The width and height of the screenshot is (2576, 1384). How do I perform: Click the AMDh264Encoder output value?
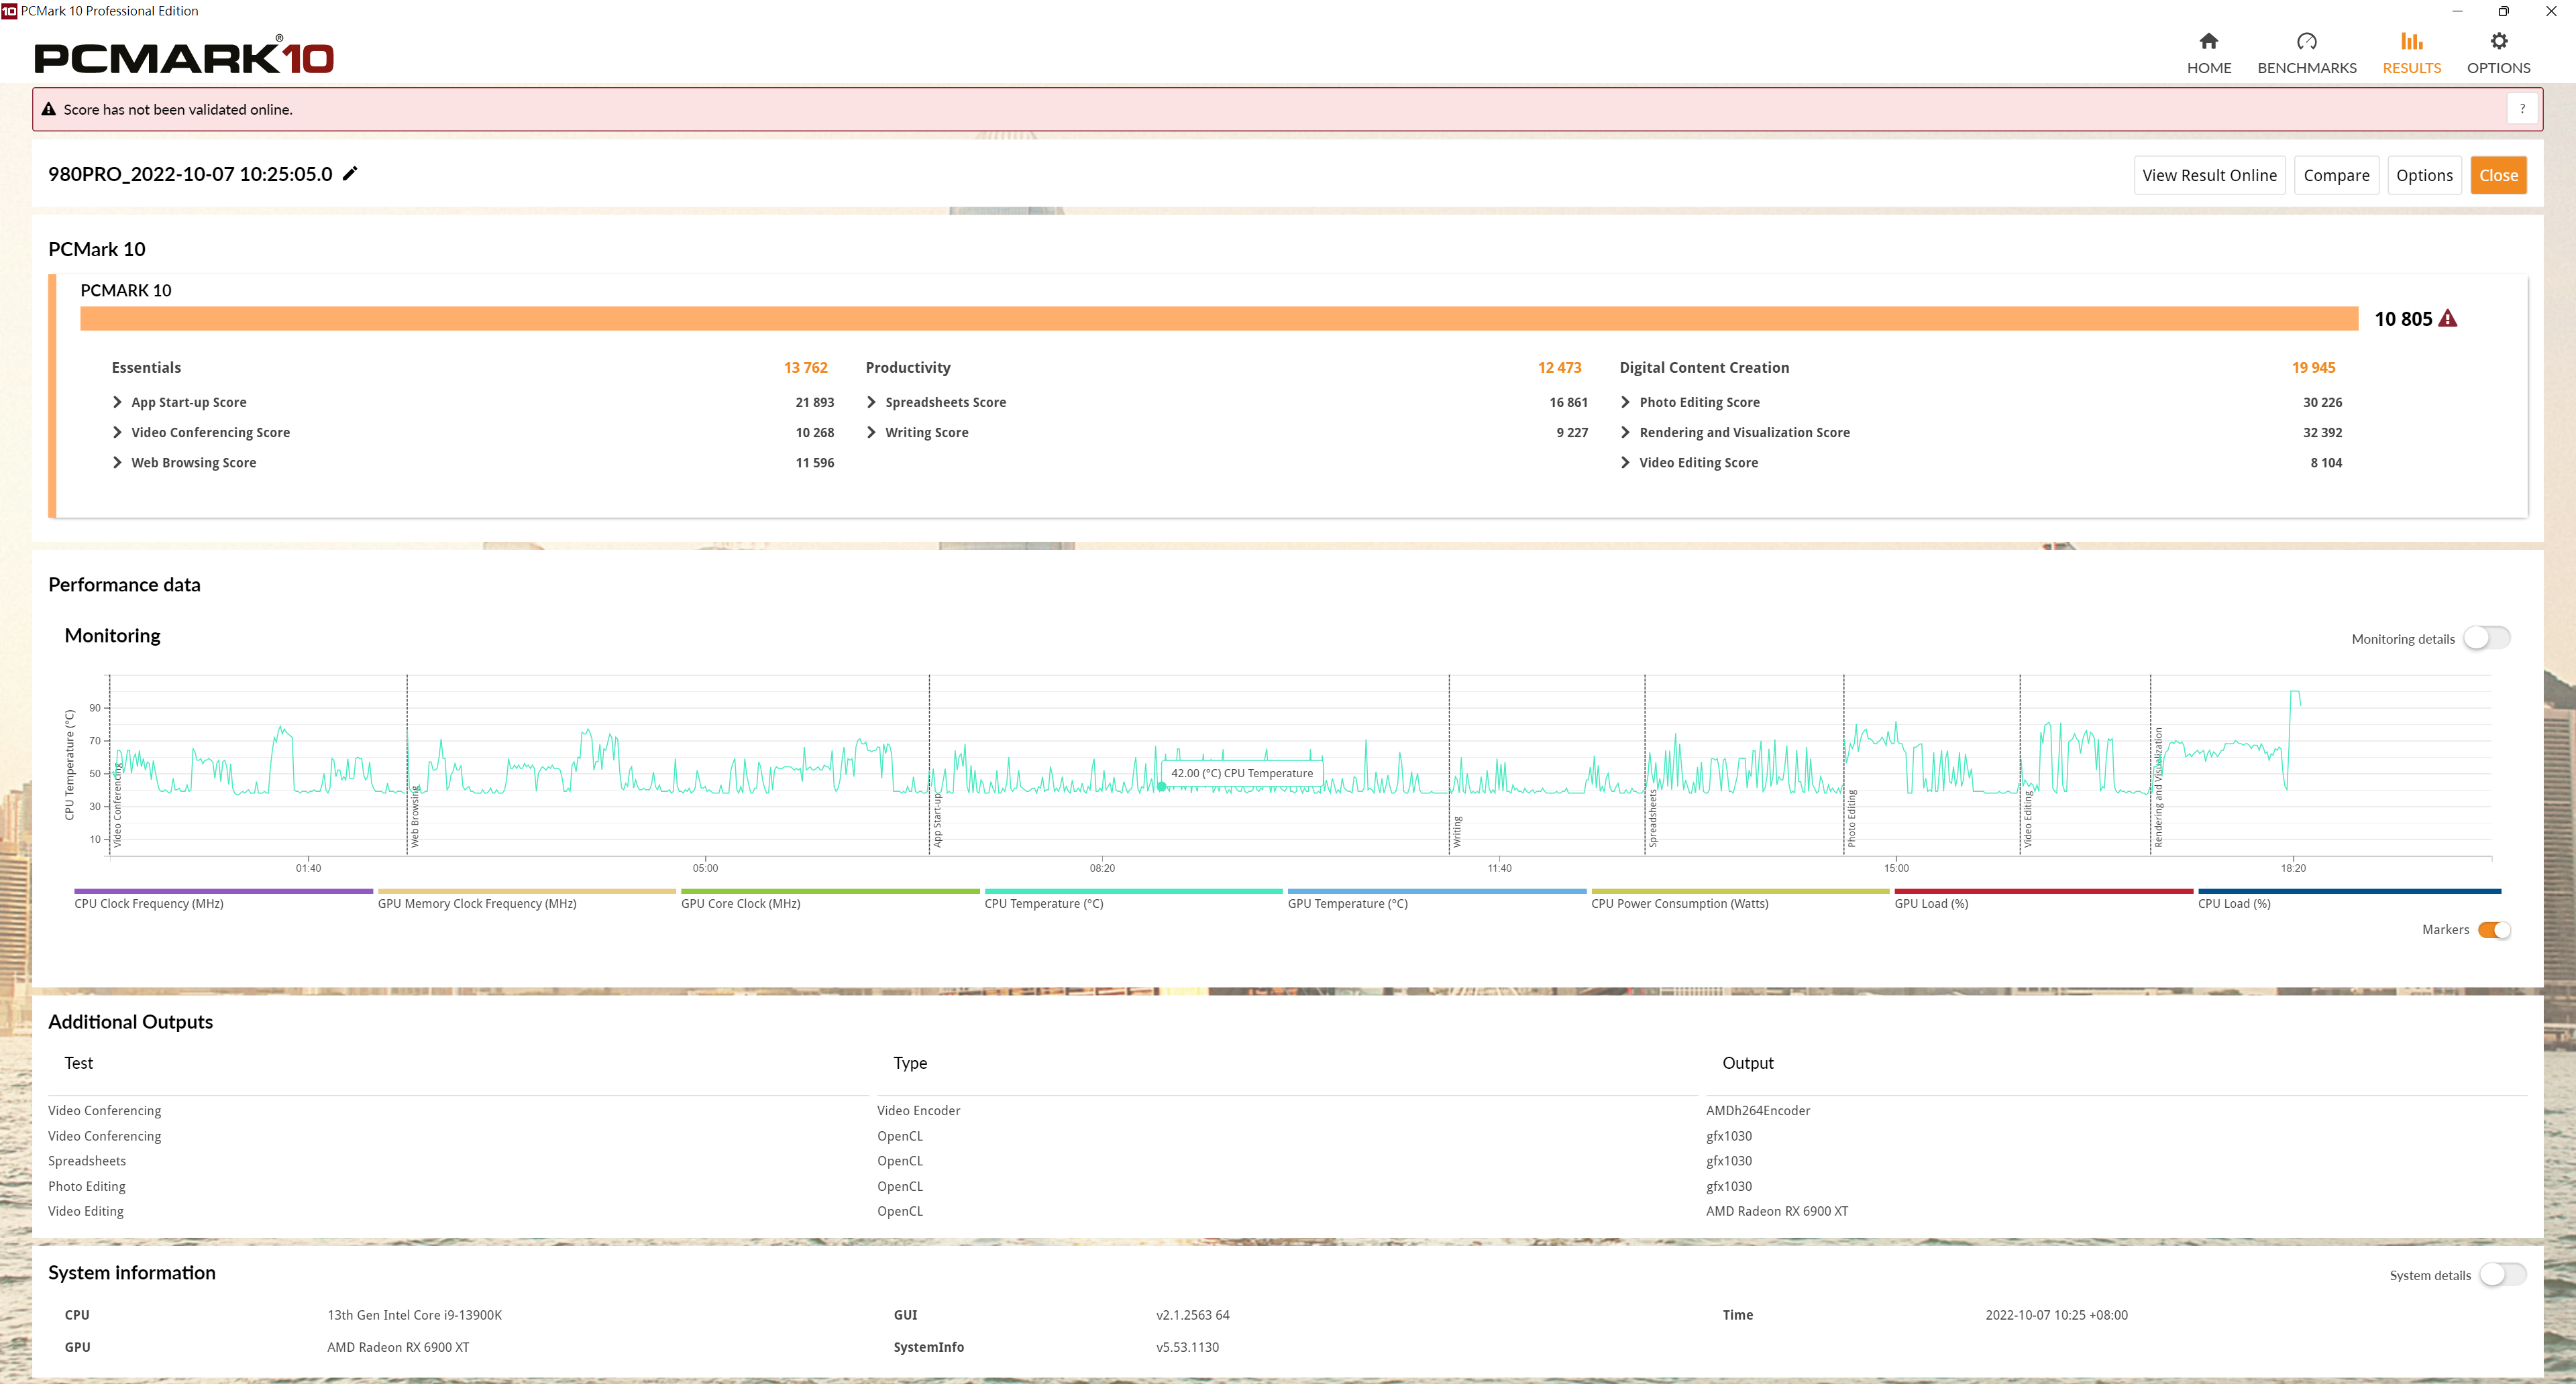[x=1757, y=1110]
